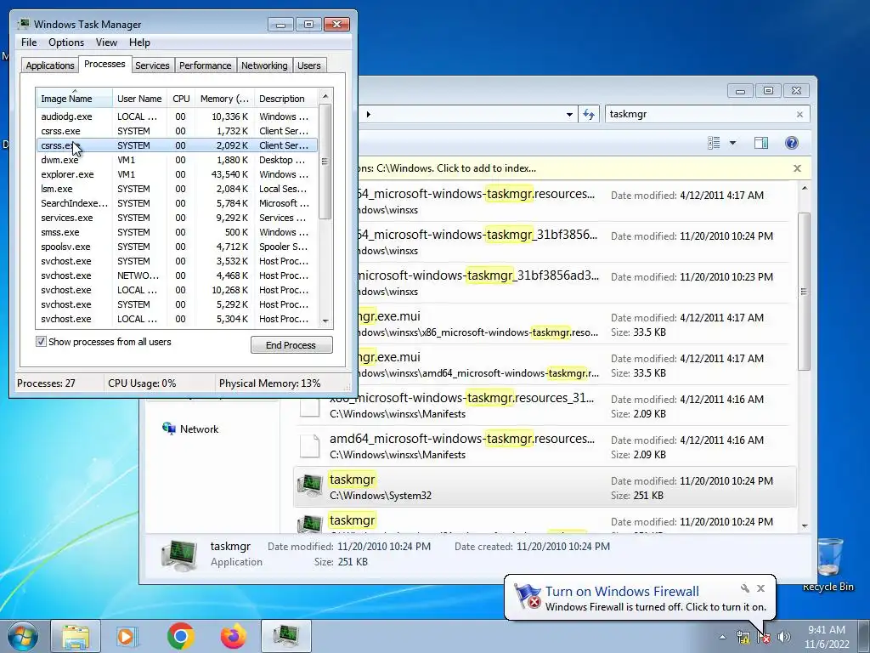
Task: Select the x86 taskmgr.resources Manifests file icon
Action: point(309,407)
